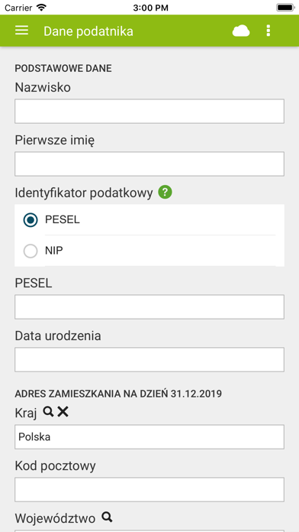
Task: Open the Data urodzenia date field
Action: tap(149, 359)
